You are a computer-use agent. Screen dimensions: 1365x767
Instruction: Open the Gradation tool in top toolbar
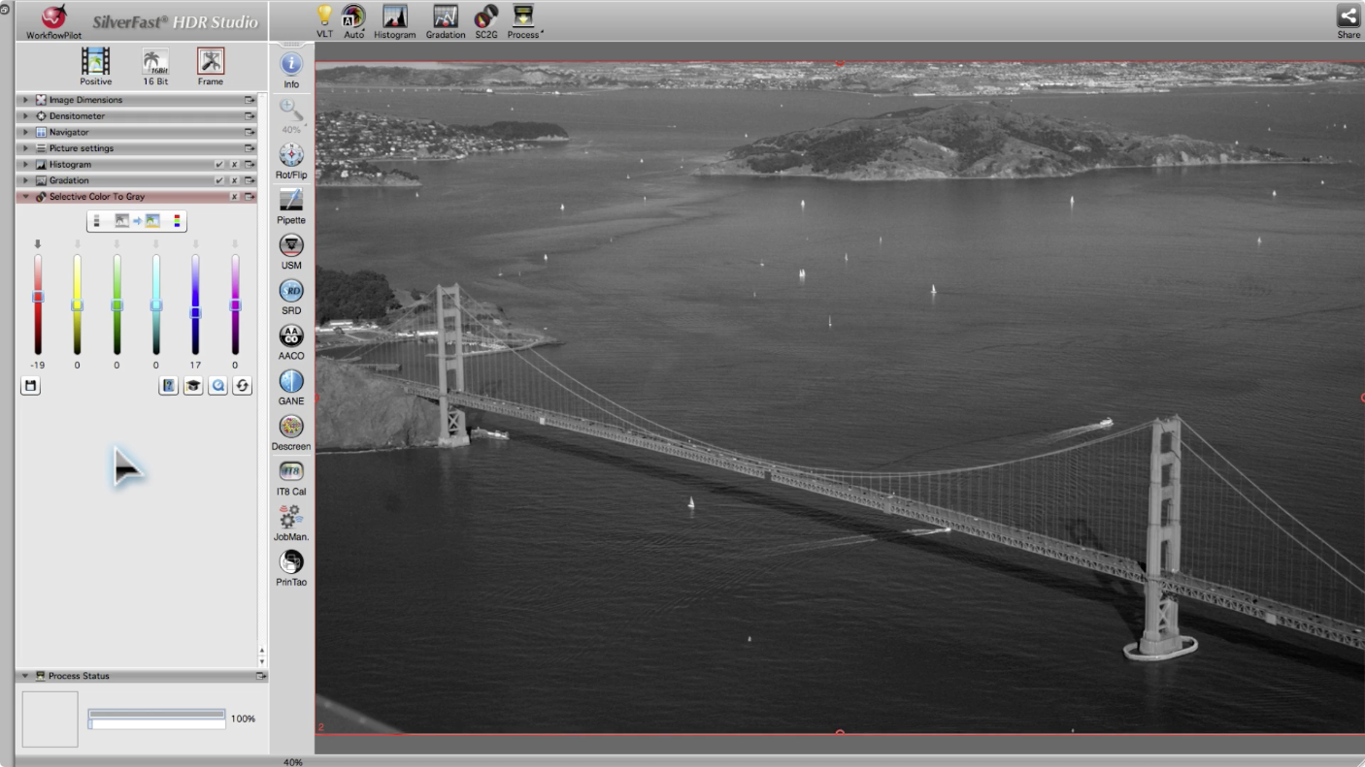(x=445, y=16)
